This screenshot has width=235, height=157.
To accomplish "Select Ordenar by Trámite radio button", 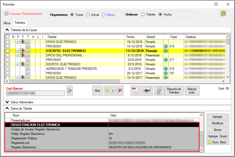I will [143, 14].
